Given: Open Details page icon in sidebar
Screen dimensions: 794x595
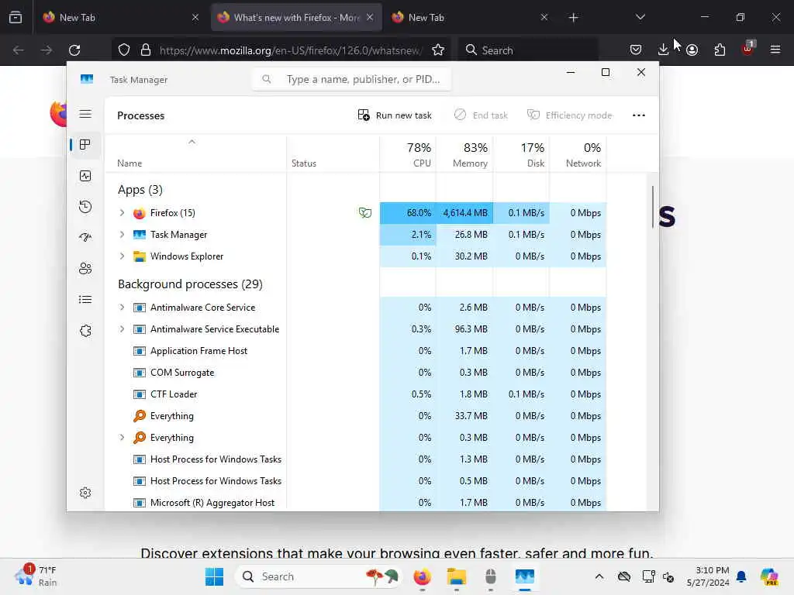Looking at the screenshot, I should (x=85, y=300).
